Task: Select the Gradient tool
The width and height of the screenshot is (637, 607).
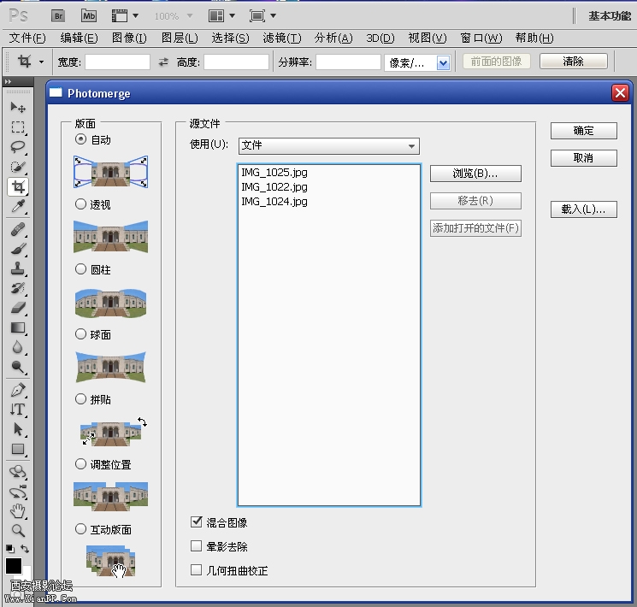Action: [17, 327]
